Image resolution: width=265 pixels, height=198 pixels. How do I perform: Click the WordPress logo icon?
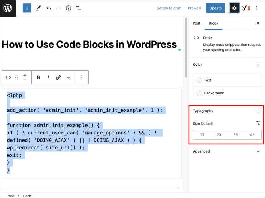coord(8,8)
